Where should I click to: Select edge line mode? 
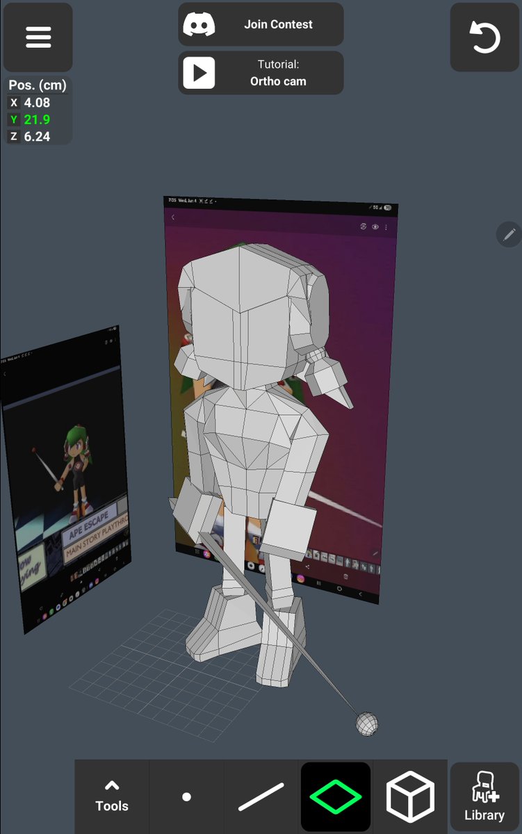pos(261,796)
